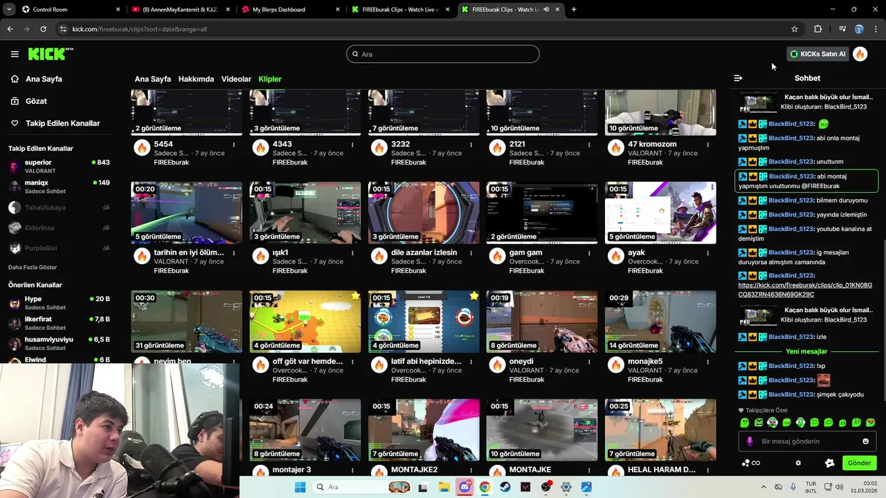Open Takip Edilen Kanallar in sidebar

point(62,123)
